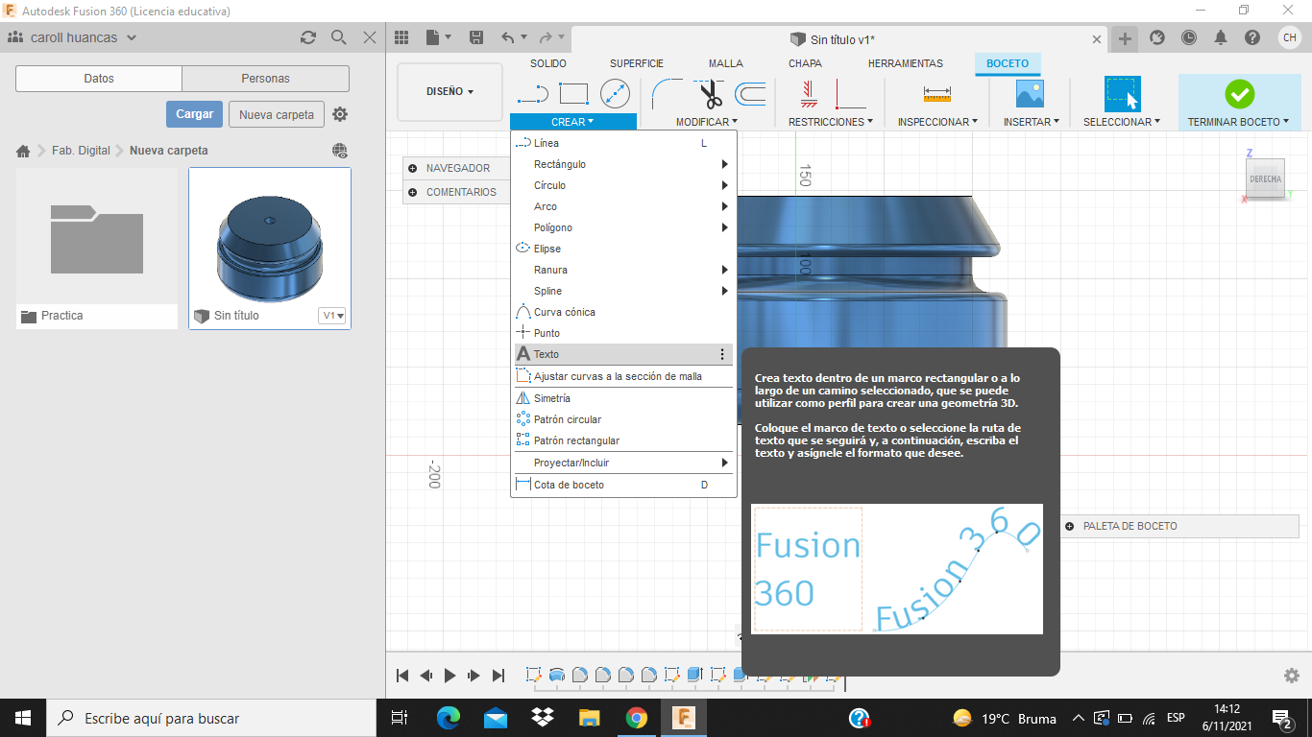Open timeline settings gear
Screen dimensions: 1312x737
[1292, 676]
